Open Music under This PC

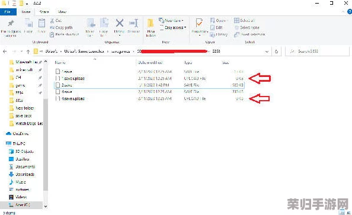point(18,182)
